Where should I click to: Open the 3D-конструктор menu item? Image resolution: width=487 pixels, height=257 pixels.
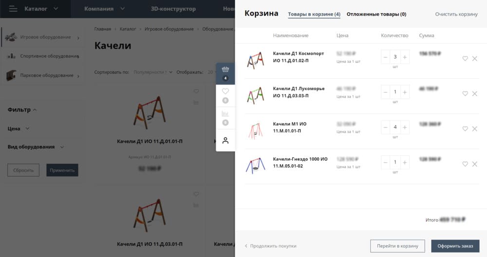click(173, 9)
